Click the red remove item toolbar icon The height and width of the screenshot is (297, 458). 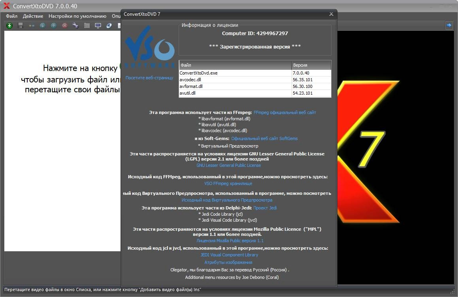point(64,26)
